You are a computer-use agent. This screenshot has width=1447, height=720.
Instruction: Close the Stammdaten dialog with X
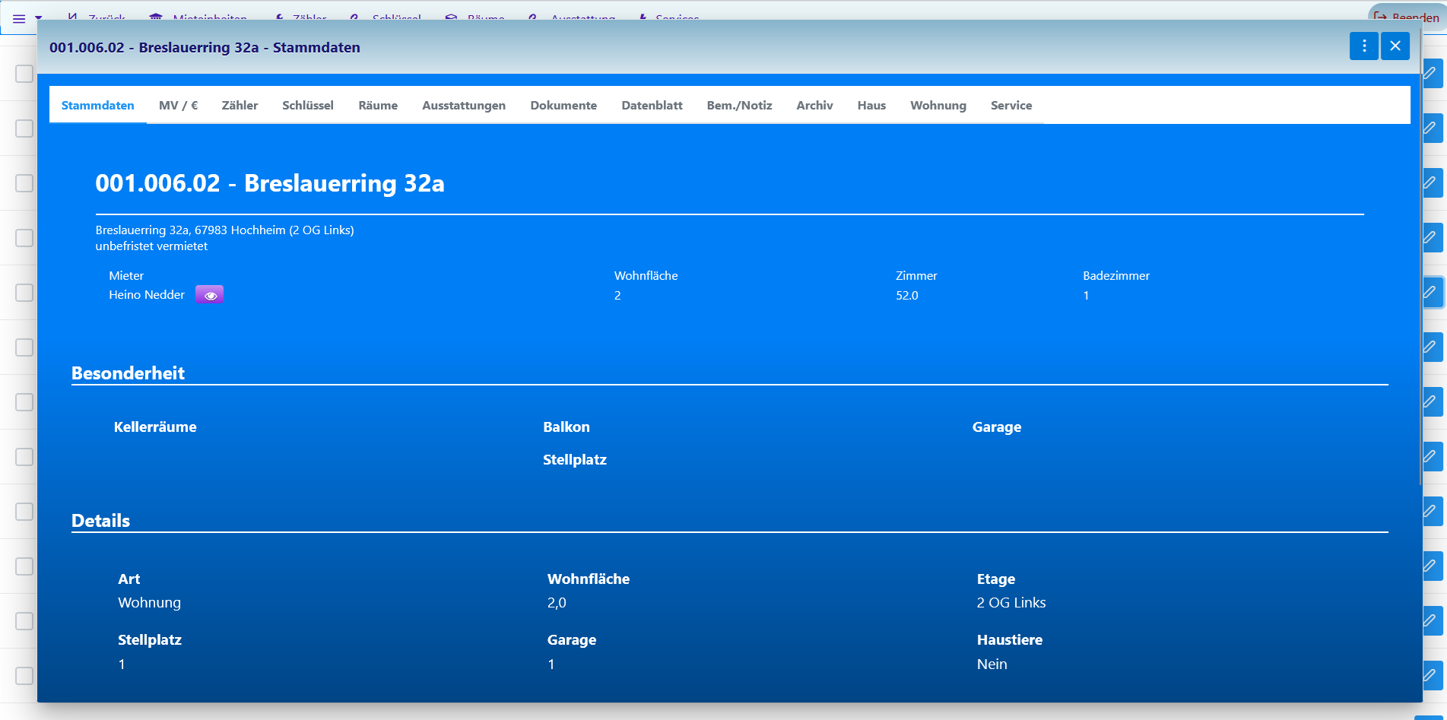pos(1395,46)
